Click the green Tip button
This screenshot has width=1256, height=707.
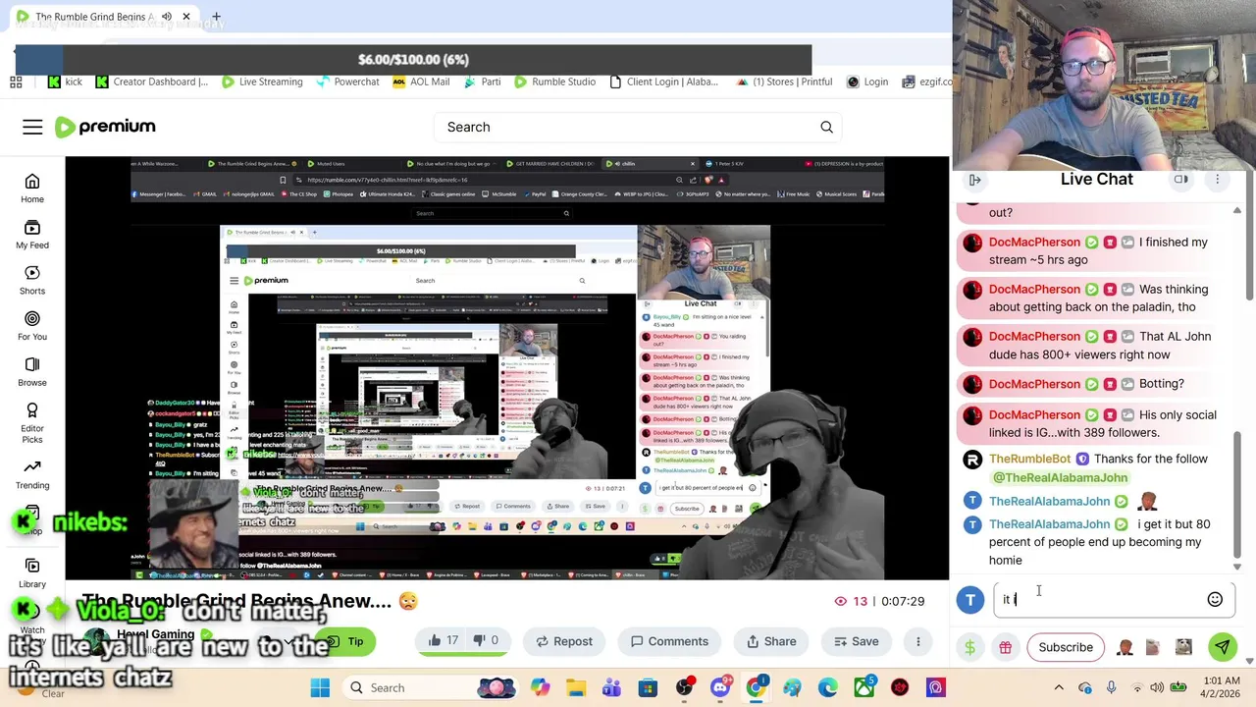tap(344, 641)
